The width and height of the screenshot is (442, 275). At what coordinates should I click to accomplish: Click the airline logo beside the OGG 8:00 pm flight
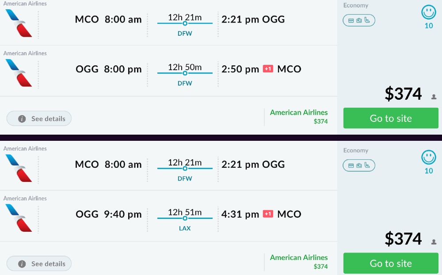pyautogui.click(x=19, y=72)
